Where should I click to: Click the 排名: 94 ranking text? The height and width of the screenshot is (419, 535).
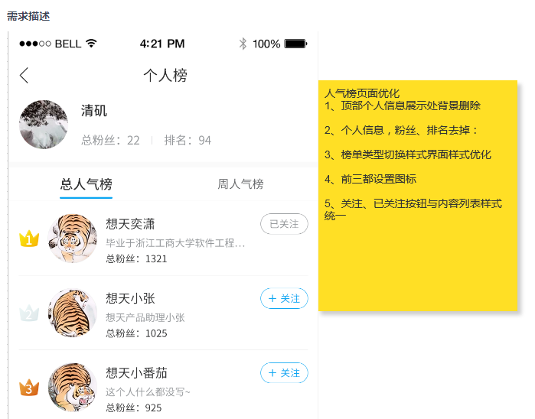(x=188, y=140)
